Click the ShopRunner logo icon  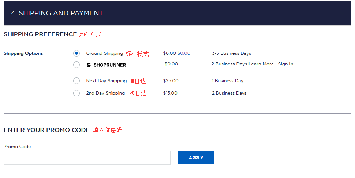pos(89,65)
